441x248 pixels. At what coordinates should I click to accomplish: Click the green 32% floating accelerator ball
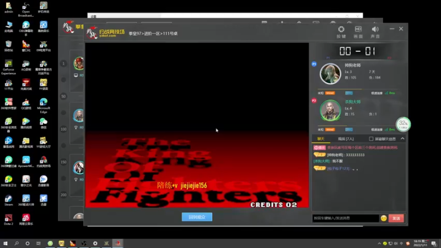pyautogui.click(x=403, y=125)
